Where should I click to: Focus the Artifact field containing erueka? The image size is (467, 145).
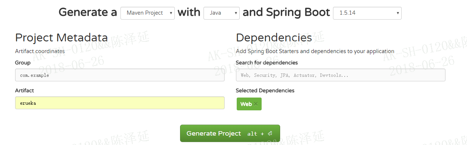coord(120,103)
